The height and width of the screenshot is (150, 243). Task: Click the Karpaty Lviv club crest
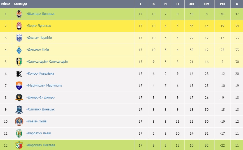(19, 133)
